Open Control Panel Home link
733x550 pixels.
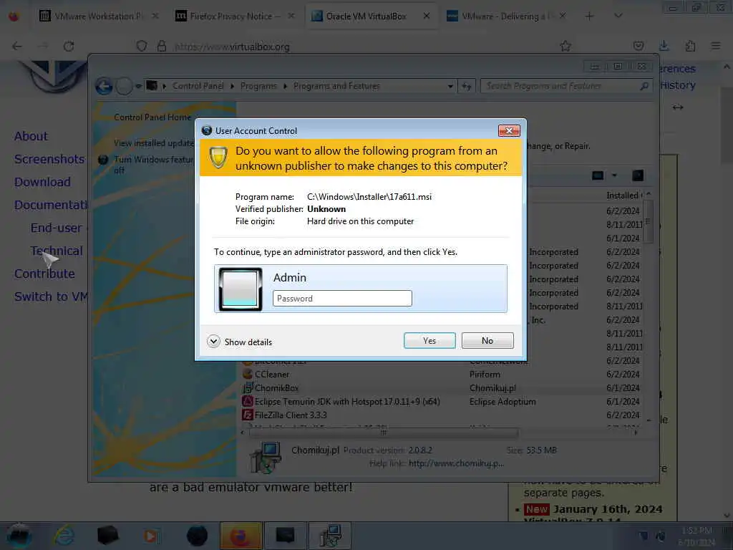click(152, 117)
